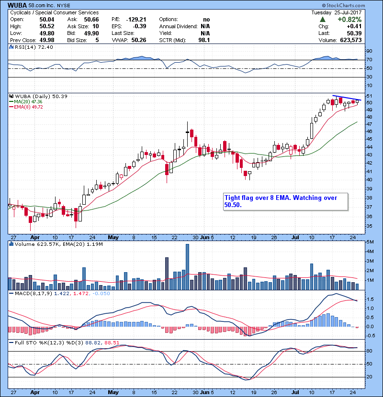
Task: Click the 35 label on the price axis
Action: click(x=369, y=226)
